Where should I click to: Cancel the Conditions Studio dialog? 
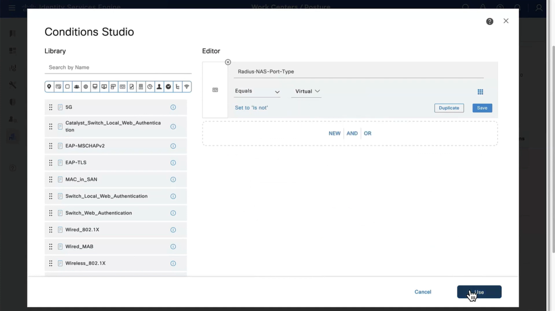(x=422, y=292)
